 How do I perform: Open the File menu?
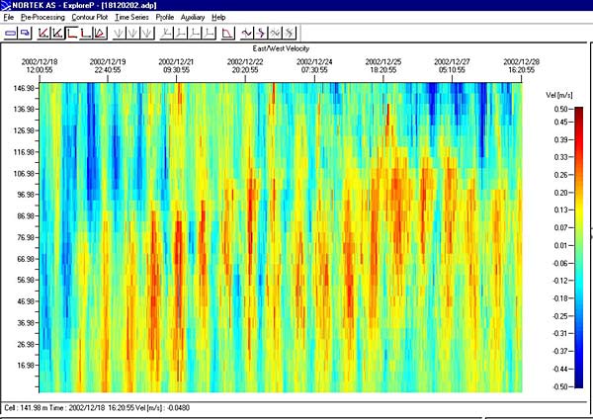[x=9, y=18]
